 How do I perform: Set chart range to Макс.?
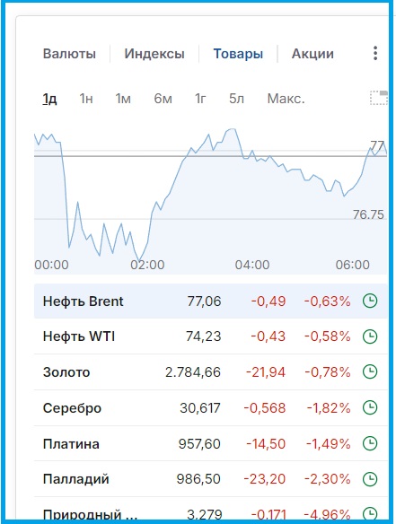point(286,99)
